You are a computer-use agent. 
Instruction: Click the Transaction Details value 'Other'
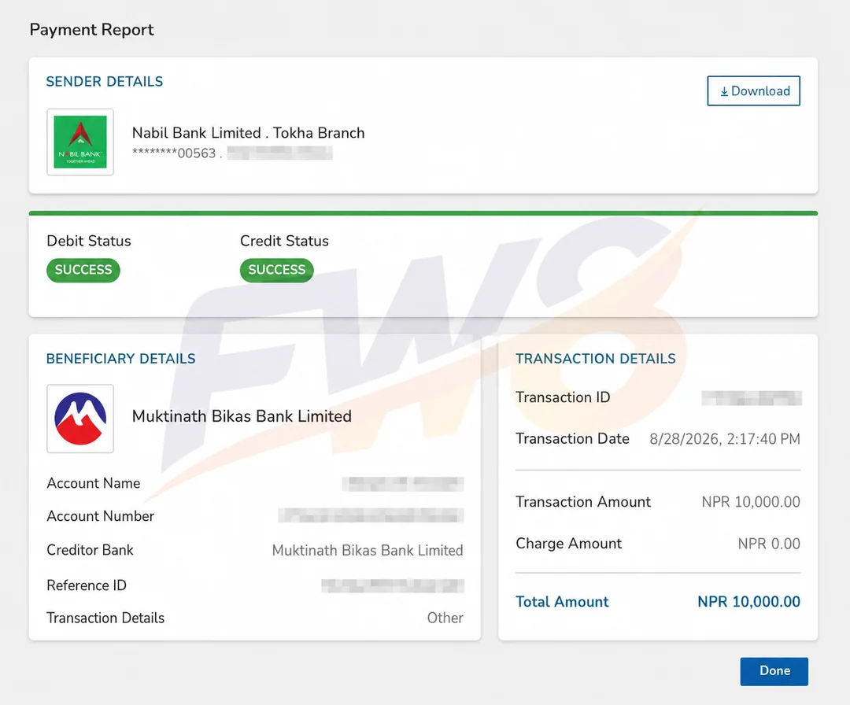445,618
